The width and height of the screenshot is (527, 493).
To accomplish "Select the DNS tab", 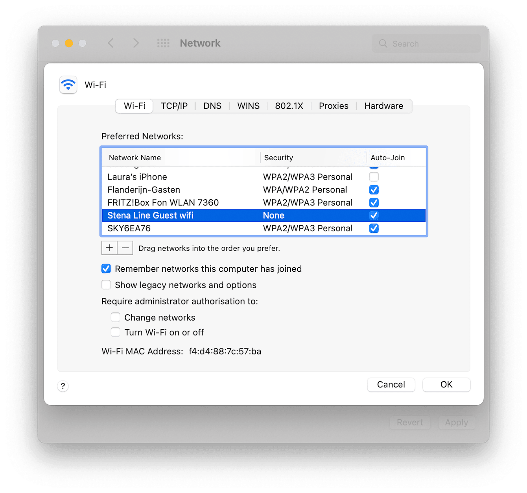I will pos(212,106).
